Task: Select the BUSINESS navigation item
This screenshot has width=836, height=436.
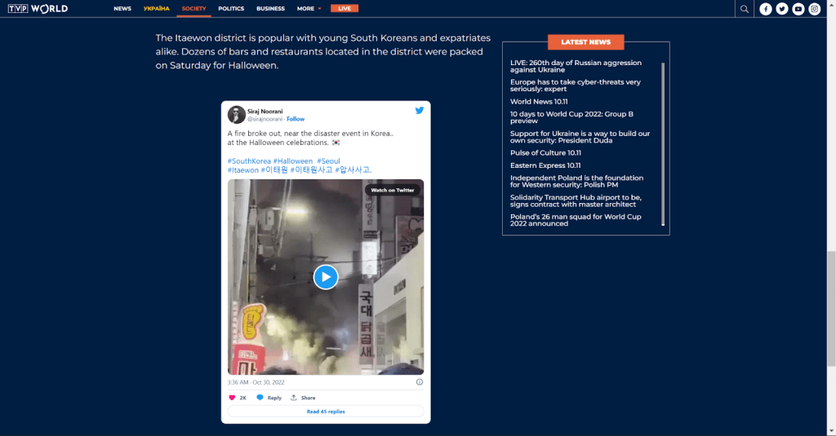Action: tap(270, 9)
